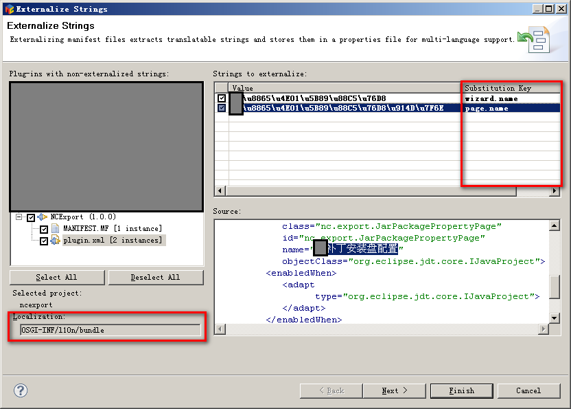
Task: Select the first value row ending \u76D8
Action: 314,98
